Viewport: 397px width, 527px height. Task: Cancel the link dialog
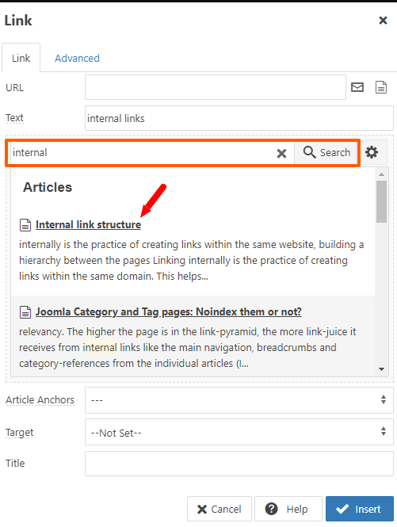[x=219, y=509]
